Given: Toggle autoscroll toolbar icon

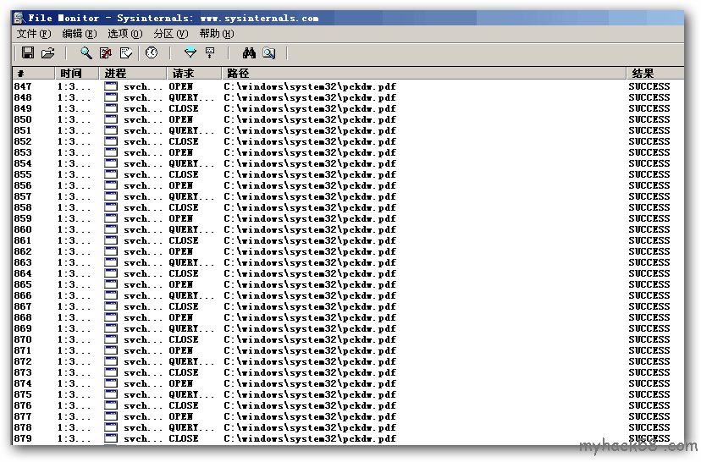Looking at the screenshot, I should 106,53.
